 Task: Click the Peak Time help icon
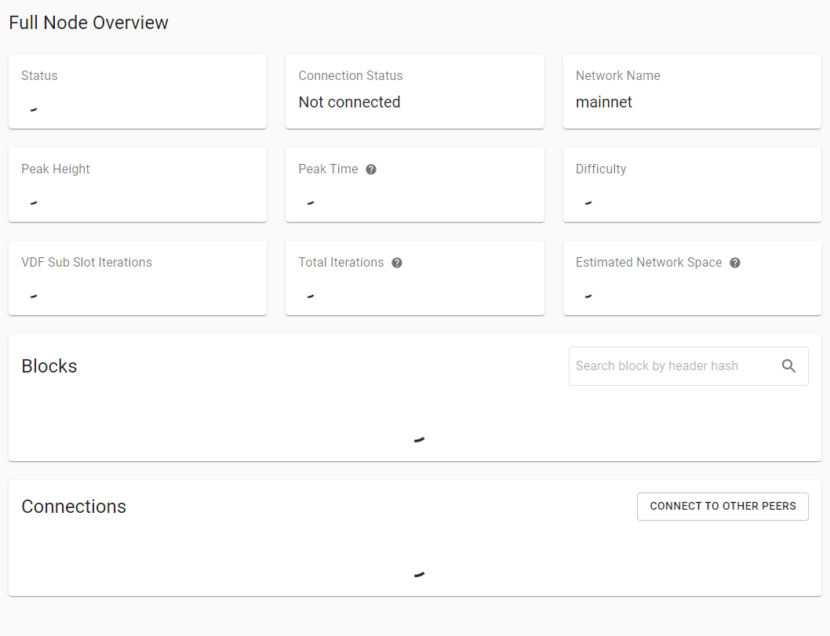point(371,169)
